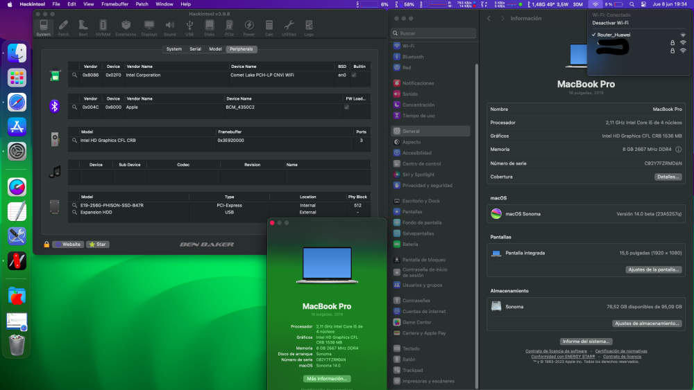Click the Website button

click(x=68, y=245)
